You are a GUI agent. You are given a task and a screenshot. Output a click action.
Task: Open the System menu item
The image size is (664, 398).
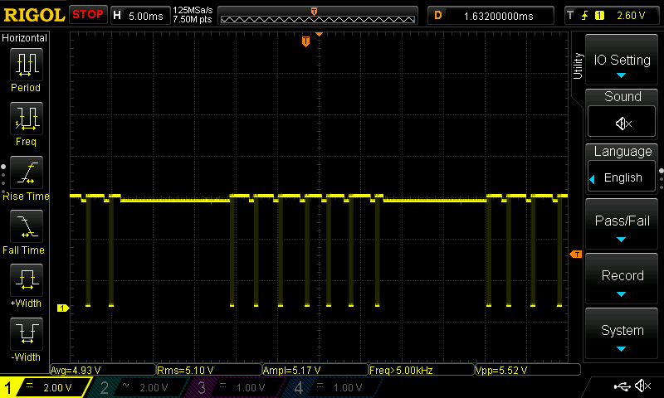[x=622, y=334]
